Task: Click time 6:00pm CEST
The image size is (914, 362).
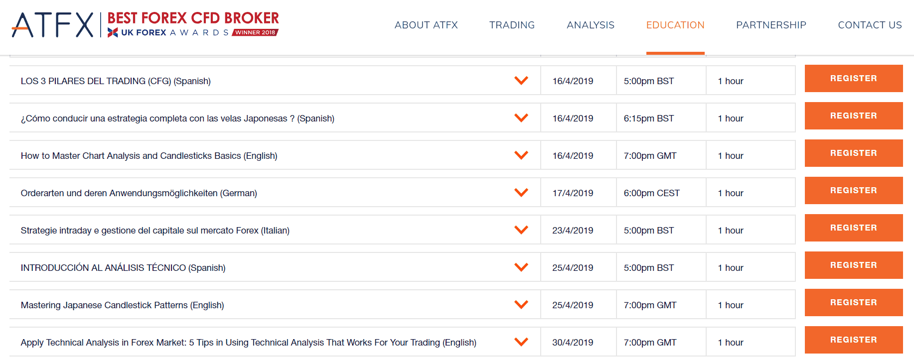Action: 651,193
